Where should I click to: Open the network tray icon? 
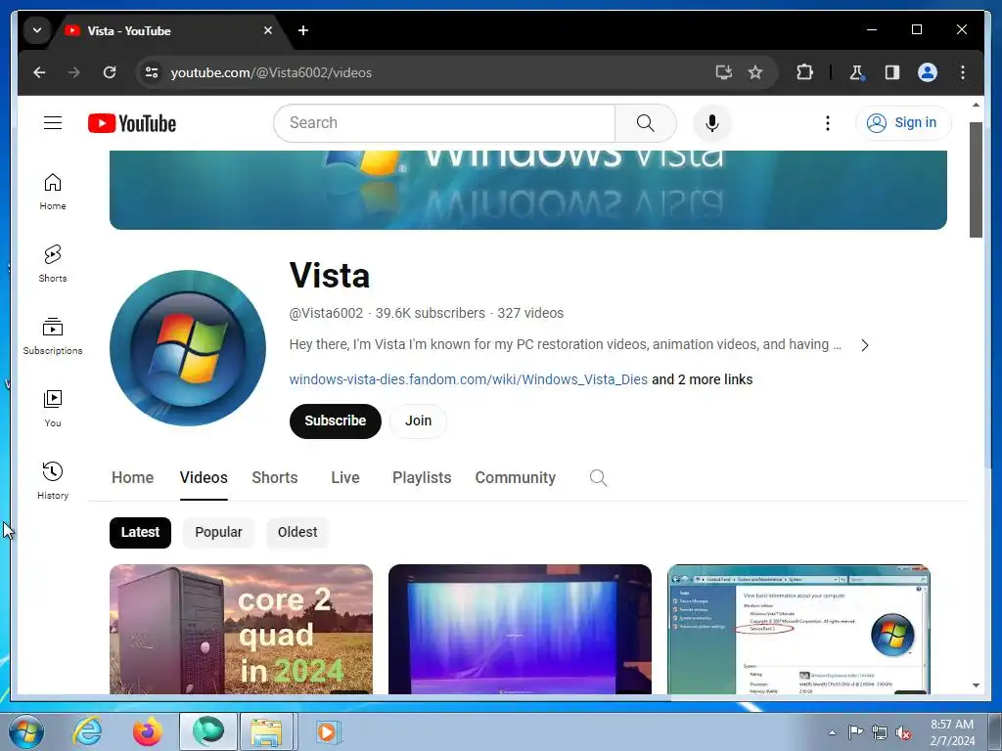coord(880,733)
